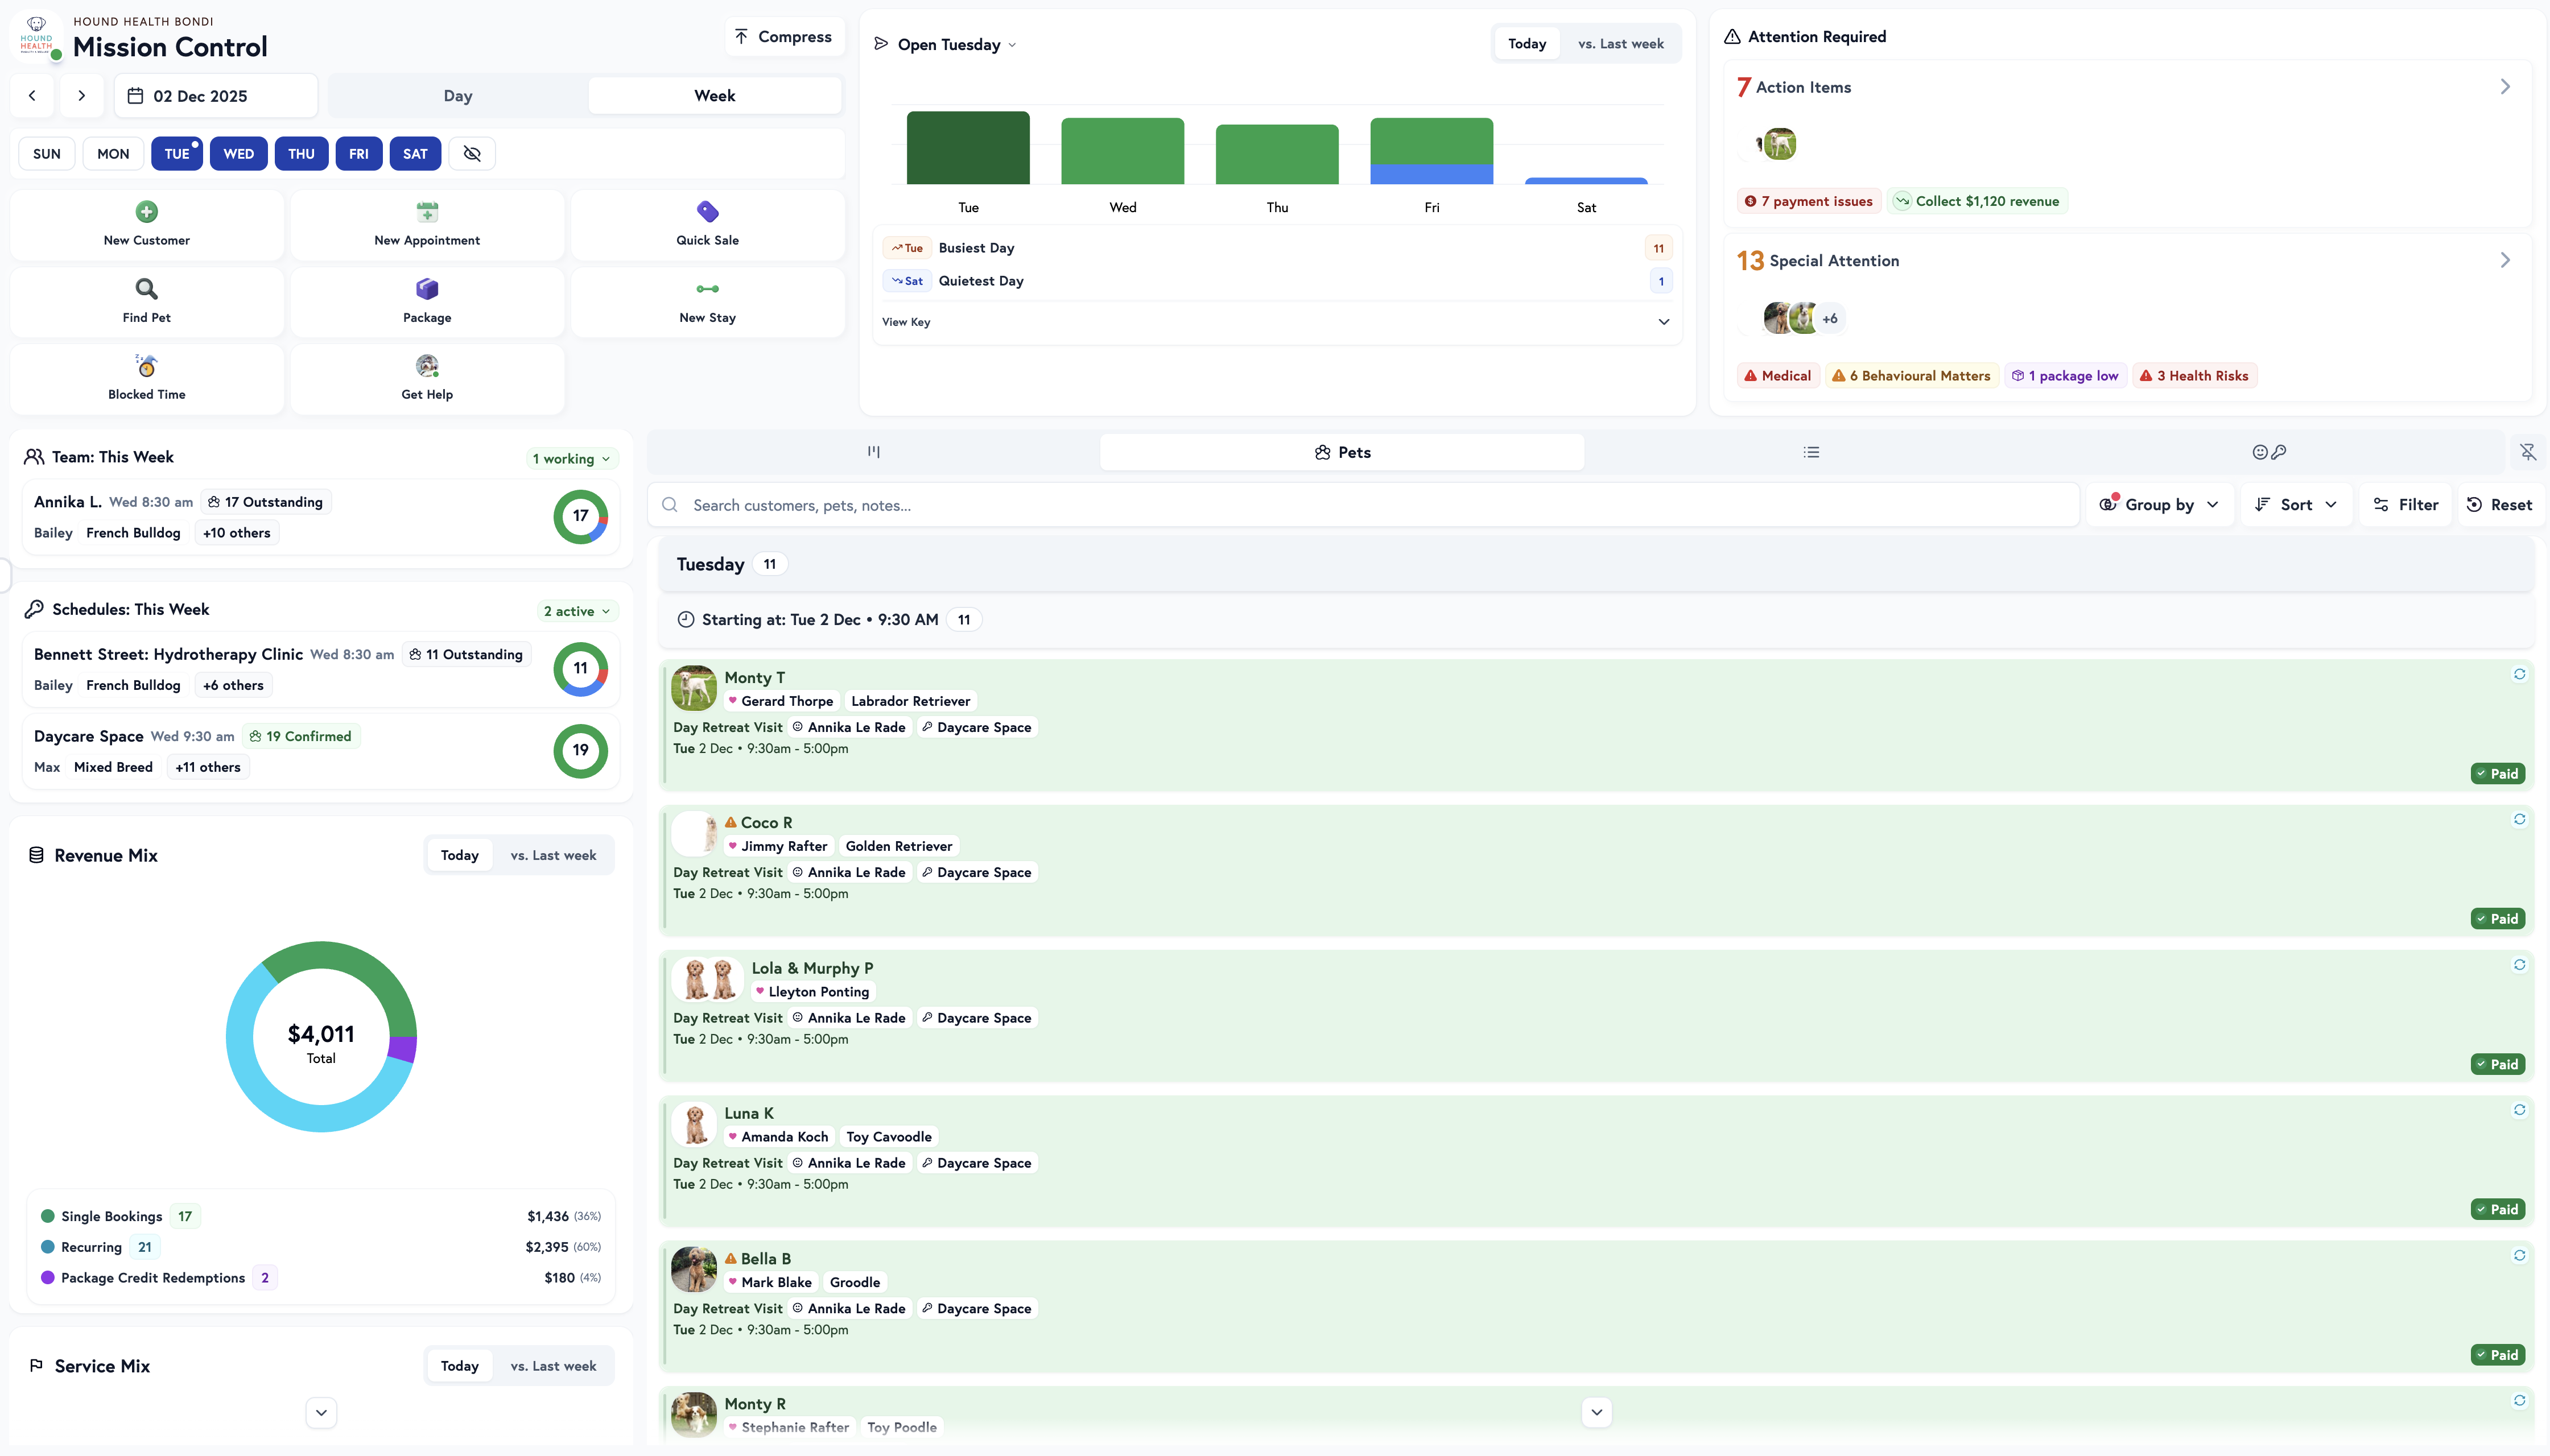The height and width of the screenshot is (1456, 2550).
Task: Click refresh icon on Monty T card
Action: [2519, 674]
